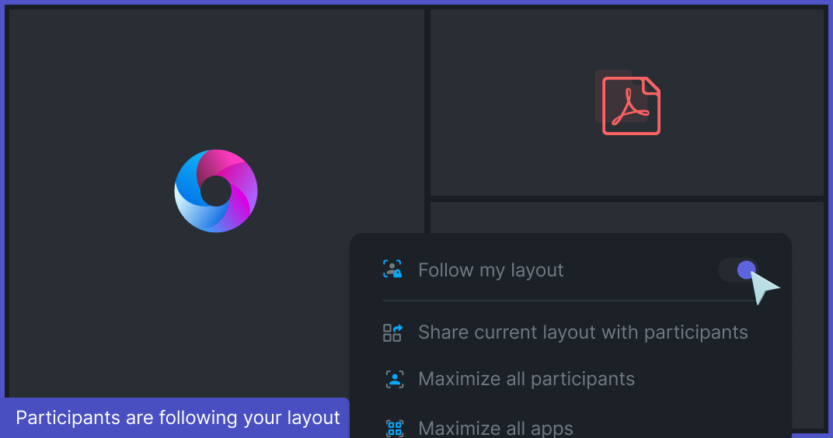Click the Maximize all apps icon
Viewport: 833px width, 438px height.
point(395,428)
